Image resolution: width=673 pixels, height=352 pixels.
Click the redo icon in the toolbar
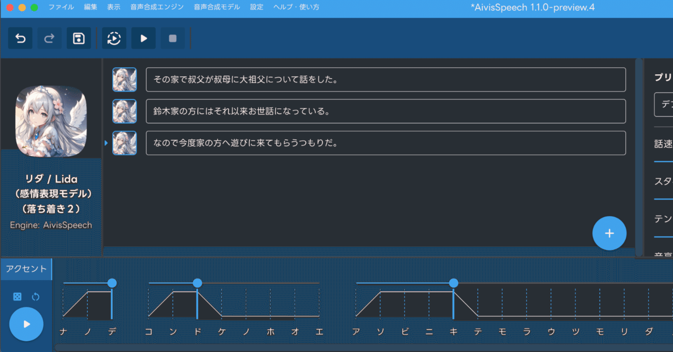point(50,38)
